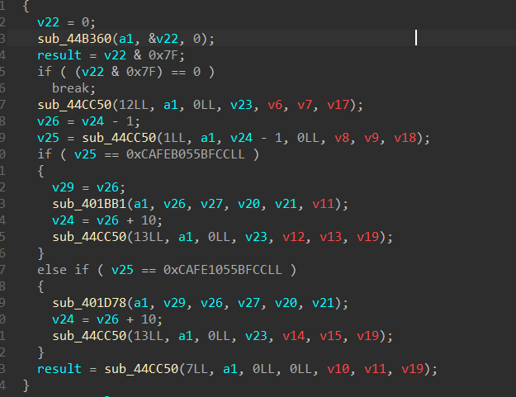516x397 pixels.
Task: Select the sub_401BB1 function name
Action: (89, 204)
